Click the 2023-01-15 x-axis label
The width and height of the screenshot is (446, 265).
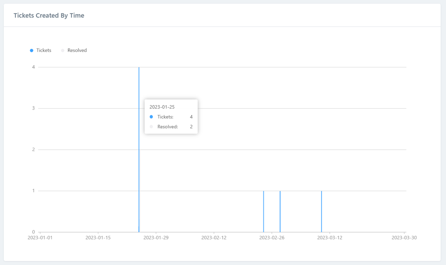click(x=98, y=238)
